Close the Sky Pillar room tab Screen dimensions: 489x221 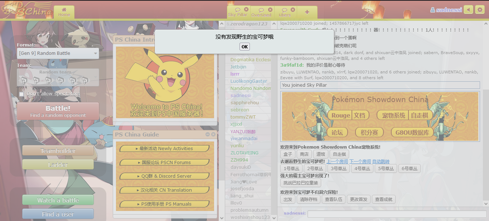pos(246,9)
